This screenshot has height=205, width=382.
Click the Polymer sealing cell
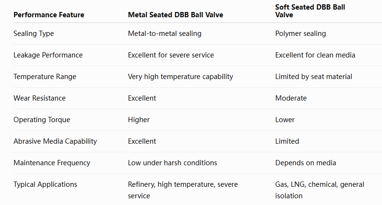coord(300,34)
